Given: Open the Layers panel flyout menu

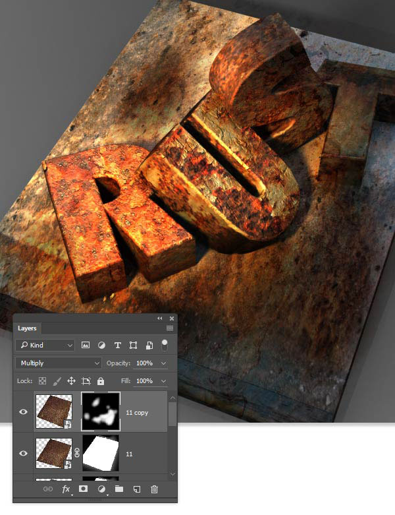Looking at the screenshot, I should pos(170,328).
